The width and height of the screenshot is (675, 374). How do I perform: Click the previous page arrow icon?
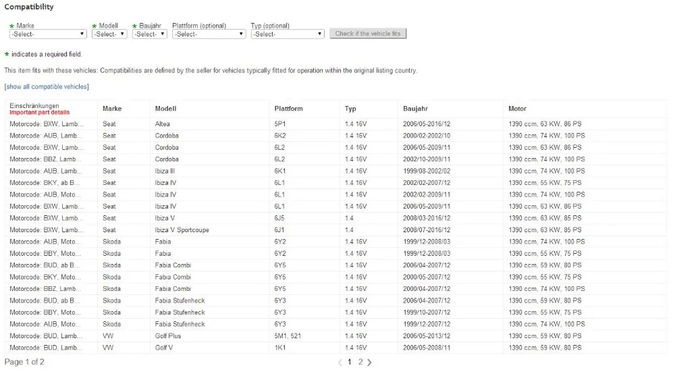pos(340,363)
